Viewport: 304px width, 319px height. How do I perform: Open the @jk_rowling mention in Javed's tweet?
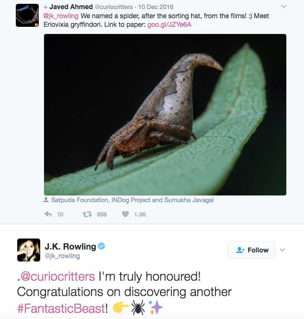click(61, 16)
